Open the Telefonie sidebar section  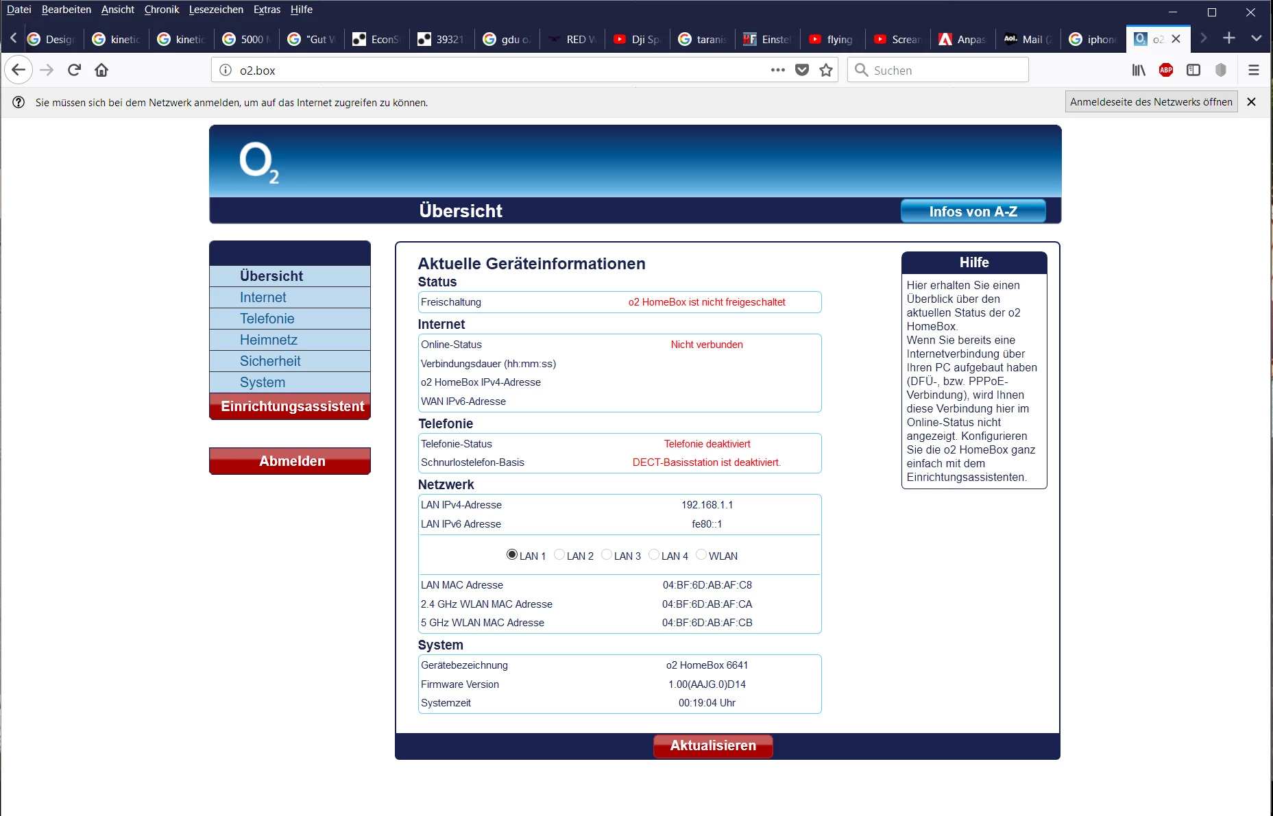pos(290,319)
